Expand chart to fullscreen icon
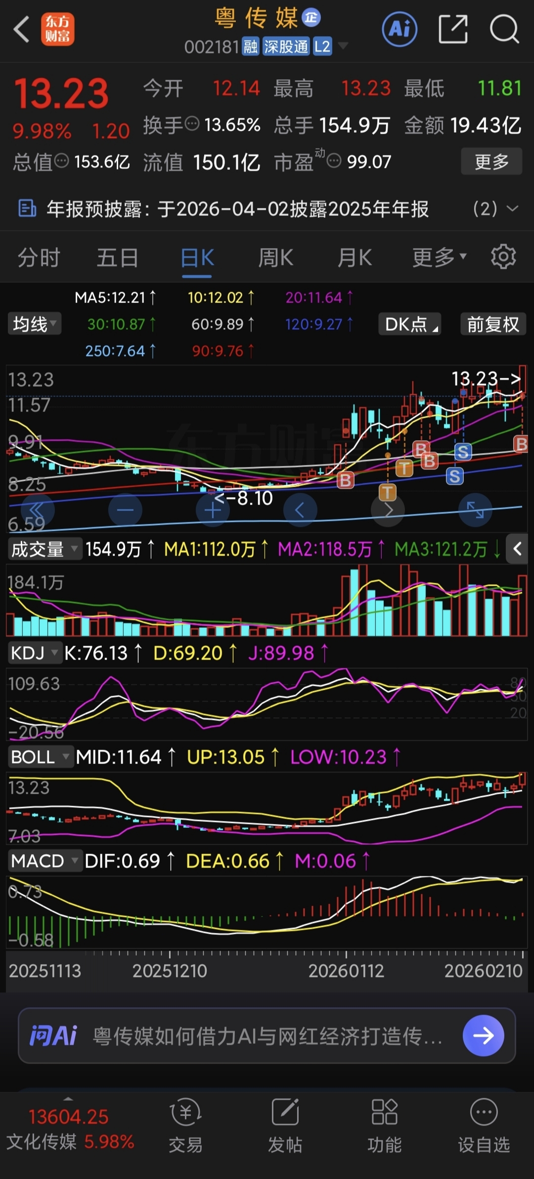The width and height of the screenshot is (534, 1179). [475, 510]
